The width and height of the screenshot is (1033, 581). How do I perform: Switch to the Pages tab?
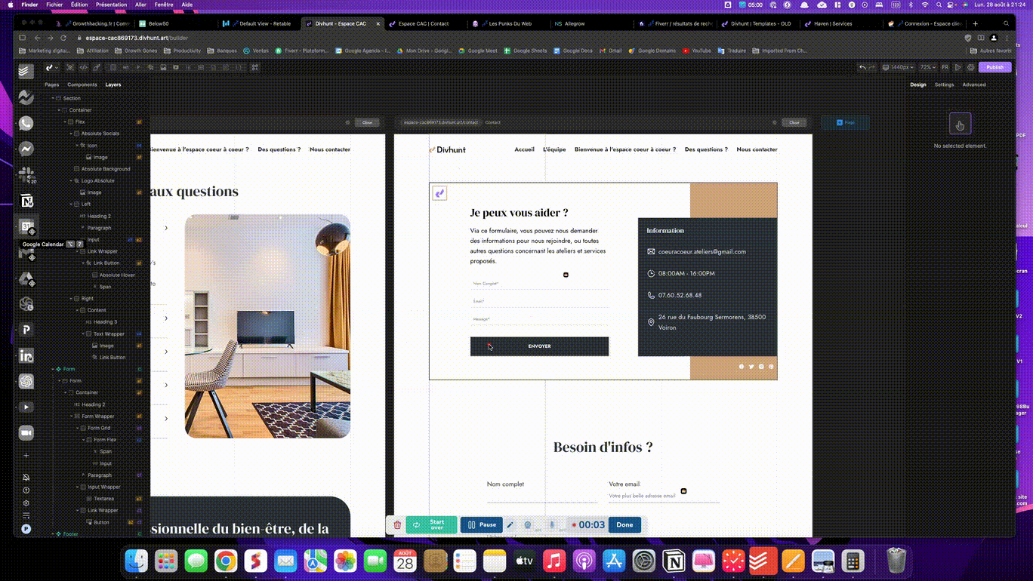[51, 85]
